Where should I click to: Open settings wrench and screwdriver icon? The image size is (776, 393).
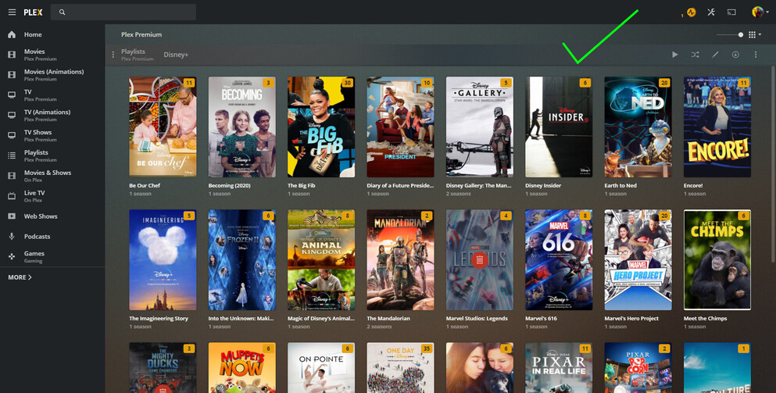(x=711, y=12)
